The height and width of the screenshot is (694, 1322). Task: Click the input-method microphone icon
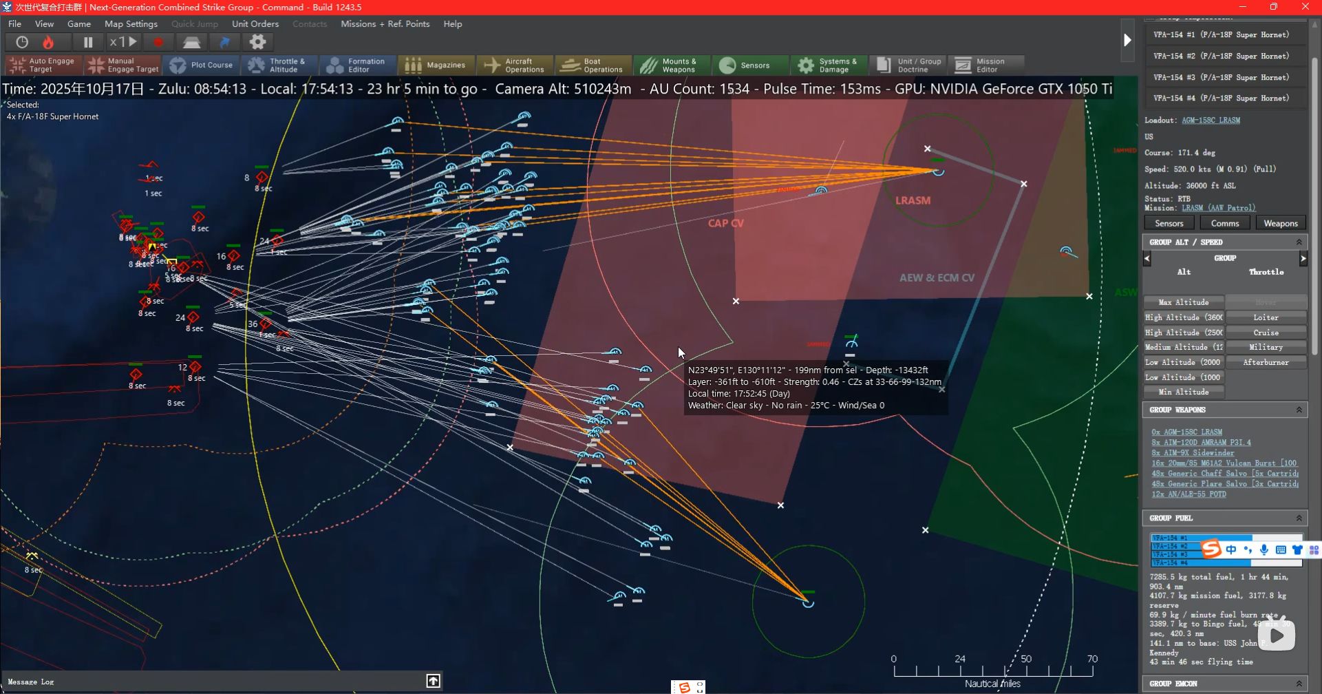(x=1264, y=549)
